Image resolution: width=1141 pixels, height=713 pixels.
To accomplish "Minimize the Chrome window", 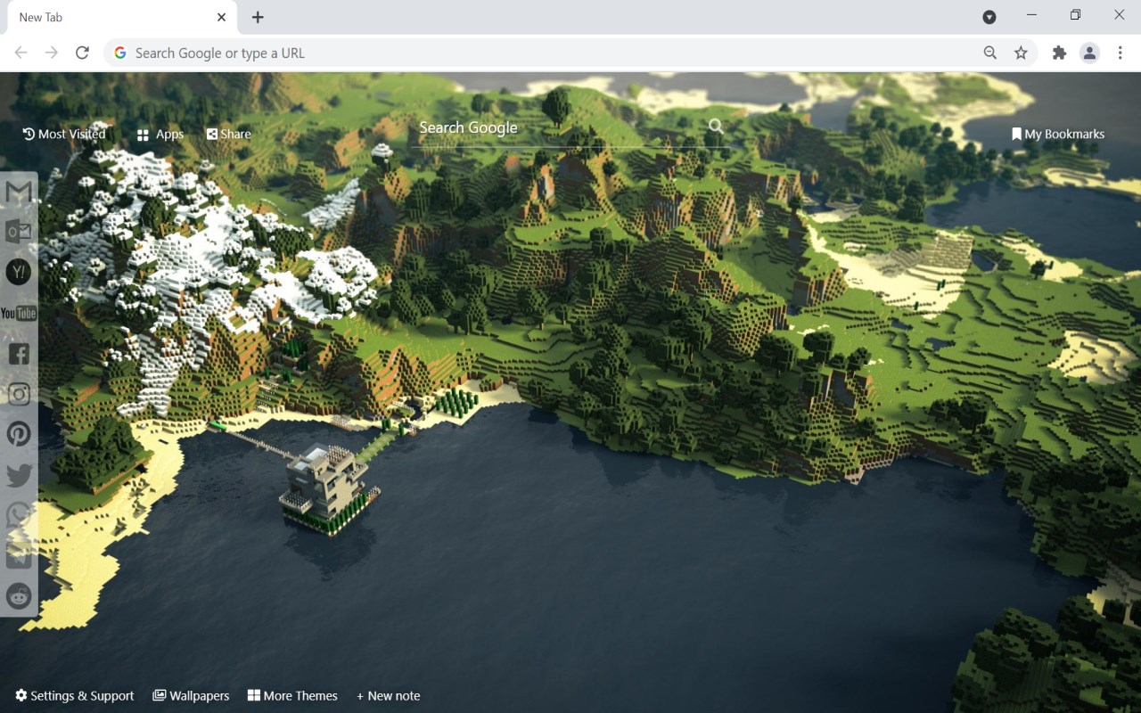I will pos(1031,15).
